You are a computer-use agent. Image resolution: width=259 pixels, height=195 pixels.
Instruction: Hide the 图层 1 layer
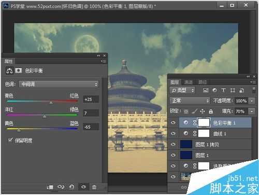[x=173, y=155]
